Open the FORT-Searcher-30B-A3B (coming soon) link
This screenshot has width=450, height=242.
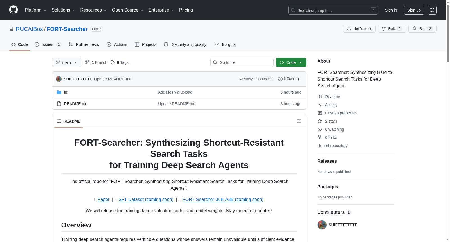tap(223, 200)
